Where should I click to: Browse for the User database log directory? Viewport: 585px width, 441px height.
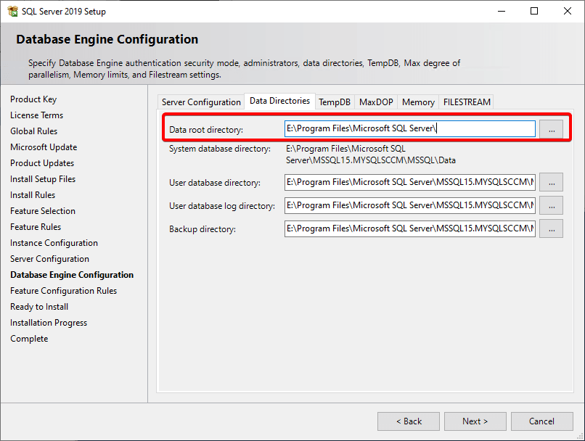pos(551,205)
